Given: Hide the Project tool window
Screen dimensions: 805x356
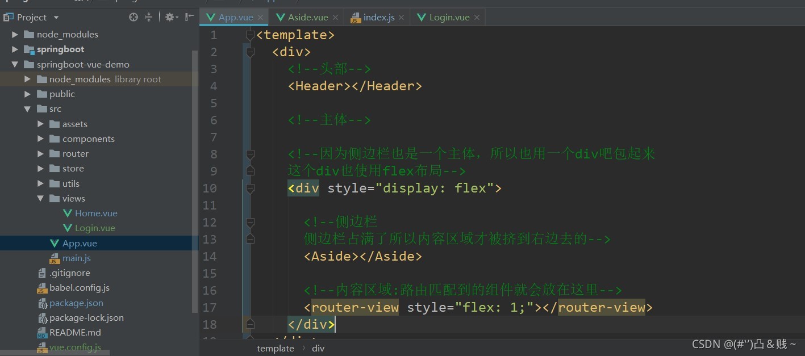Looking at the screenshot, I should tap(189, 17).
